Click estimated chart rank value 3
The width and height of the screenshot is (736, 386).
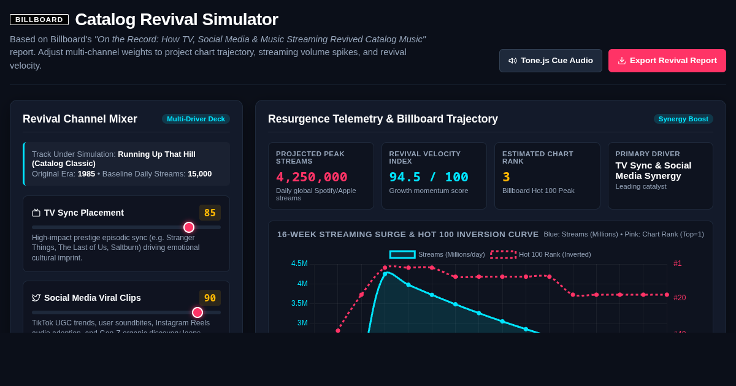coord(506,176)
